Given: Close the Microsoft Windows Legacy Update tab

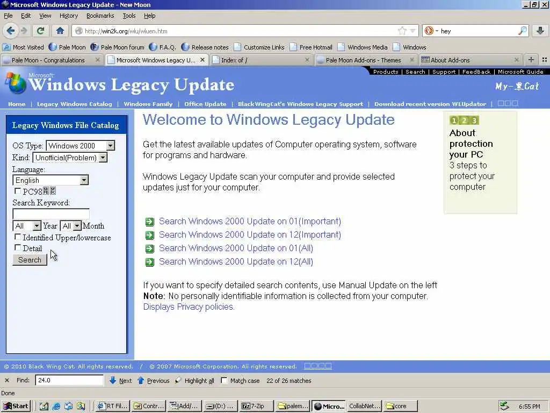Looking at the screenshot, I should click(x=202, y=60).
